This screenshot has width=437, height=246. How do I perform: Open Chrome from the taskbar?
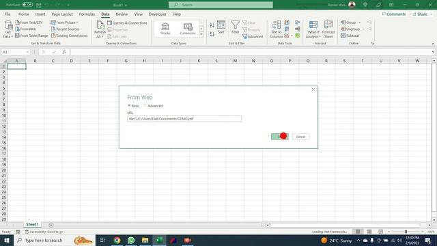117,240
